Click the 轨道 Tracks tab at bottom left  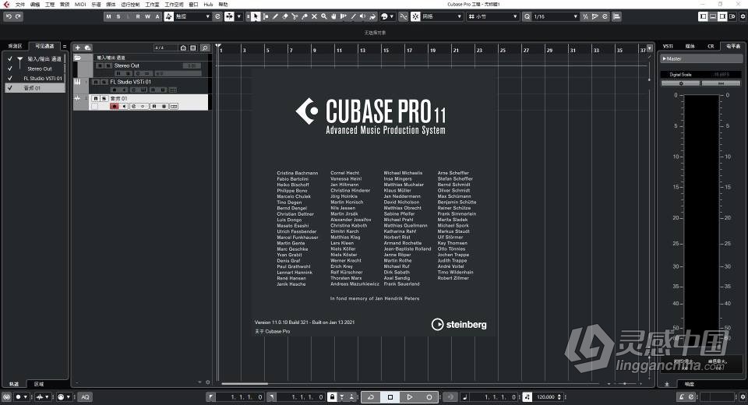[14, 384]
